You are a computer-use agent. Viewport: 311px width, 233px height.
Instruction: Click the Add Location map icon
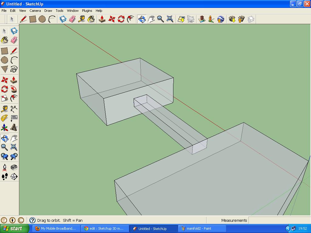click(181, 19)
